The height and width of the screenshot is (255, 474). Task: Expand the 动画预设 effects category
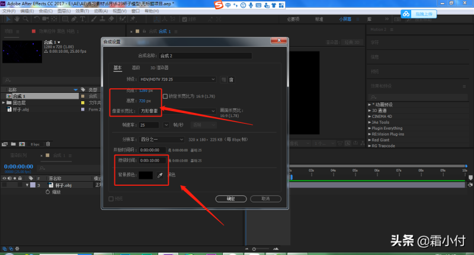coord(369,105)
